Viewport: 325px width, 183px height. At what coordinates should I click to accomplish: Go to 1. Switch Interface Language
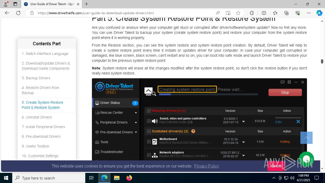click(x=45, y=54)
